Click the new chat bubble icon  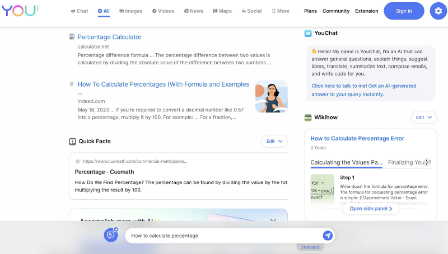point(111,235)
